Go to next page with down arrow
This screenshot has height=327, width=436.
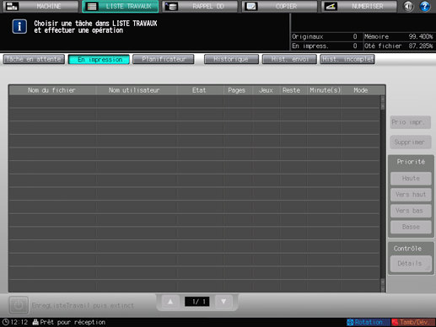223,302
